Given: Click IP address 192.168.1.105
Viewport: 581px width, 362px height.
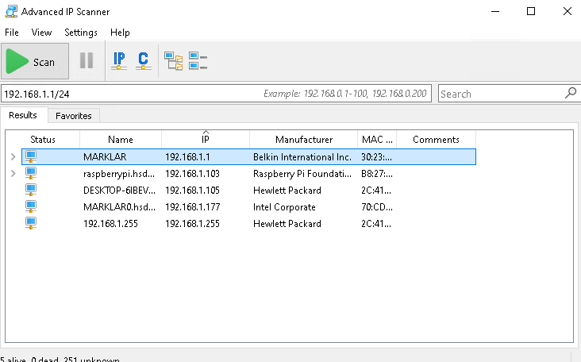Looking at the screenshot, I should click(192, 191).
